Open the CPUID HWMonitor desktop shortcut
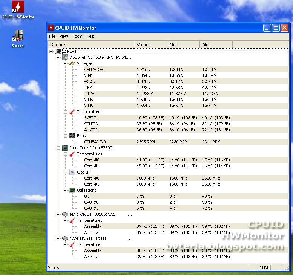This screenshot has height=275, width=293. click(x=18, y=10)
